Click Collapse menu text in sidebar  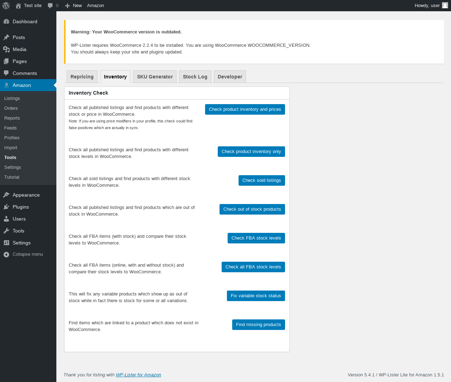(x=28, y=254)
